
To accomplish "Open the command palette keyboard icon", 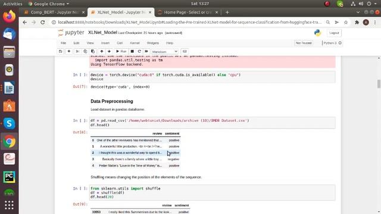I will point(185,52).
